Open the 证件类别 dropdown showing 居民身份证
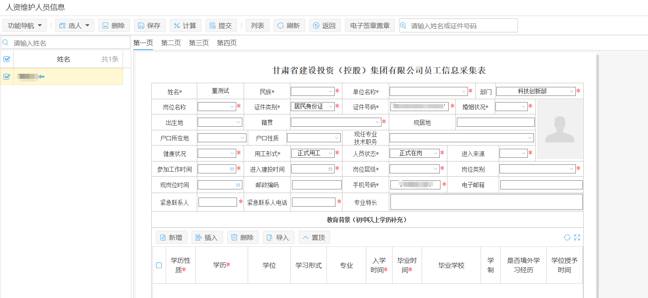 coord(313,107)
